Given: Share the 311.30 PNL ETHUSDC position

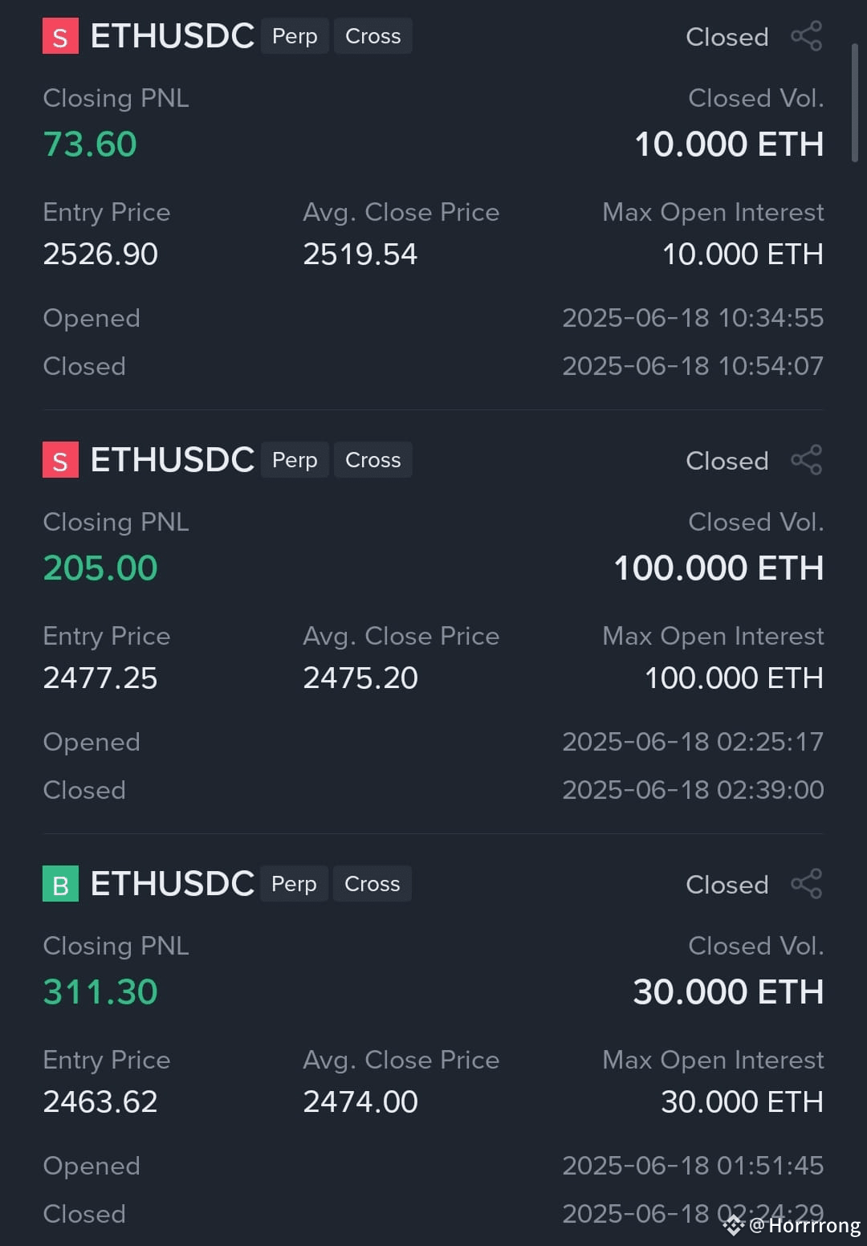Looking at the screenshot, I should (807, 884).
